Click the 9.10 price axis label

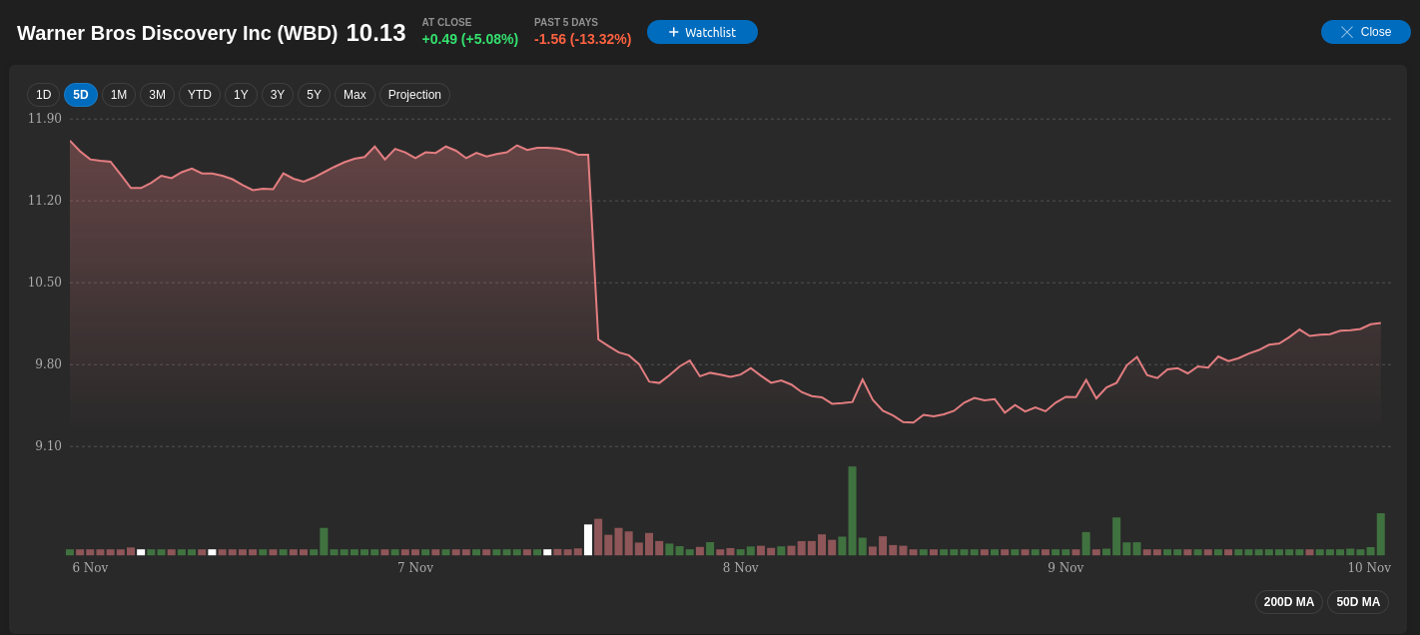(48, 446)
